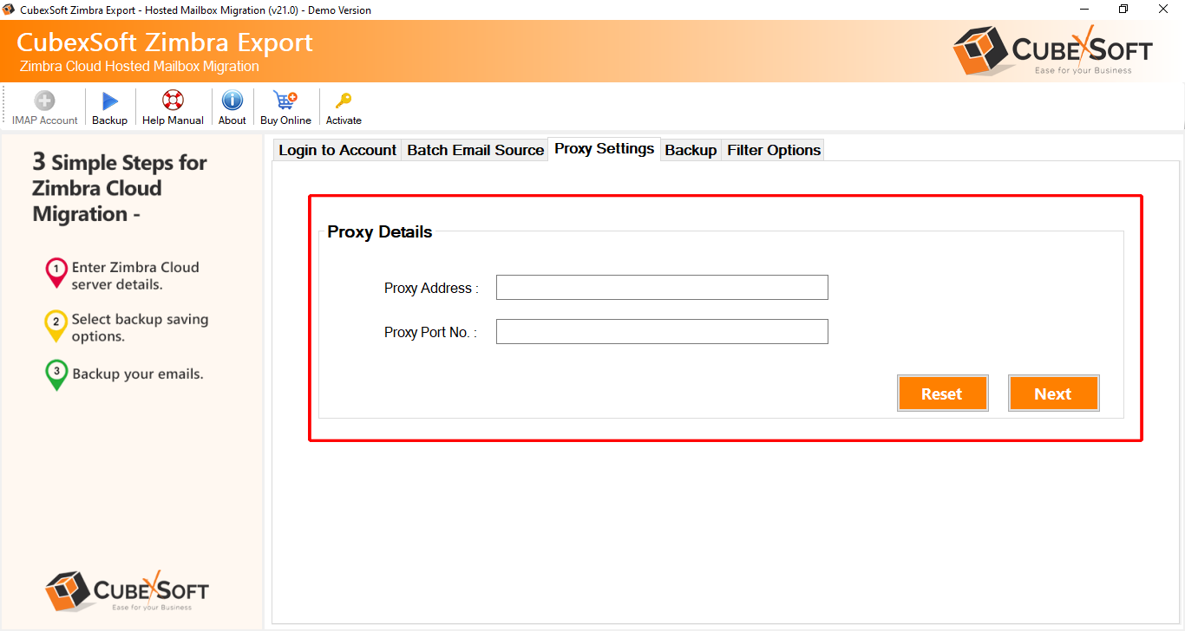Select the Proxy Settings tab
The width and height of the screenshot is (1185, 631).
605,148
